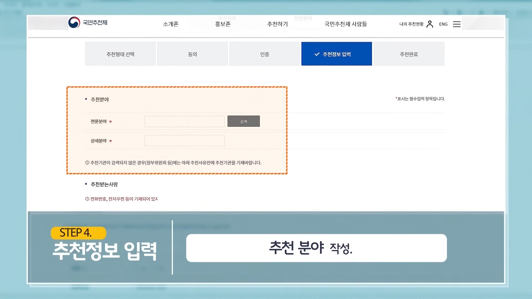
Task: Select the 동의 step tab
Action: pos(192,54)
